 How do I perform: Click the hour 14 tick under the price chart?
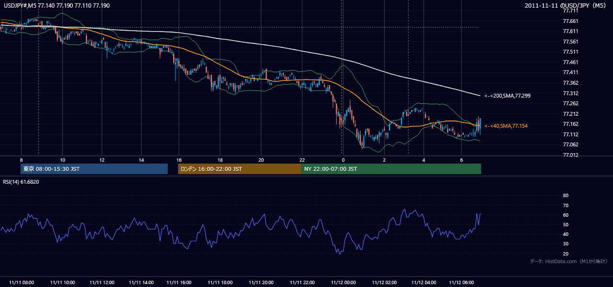141,160
